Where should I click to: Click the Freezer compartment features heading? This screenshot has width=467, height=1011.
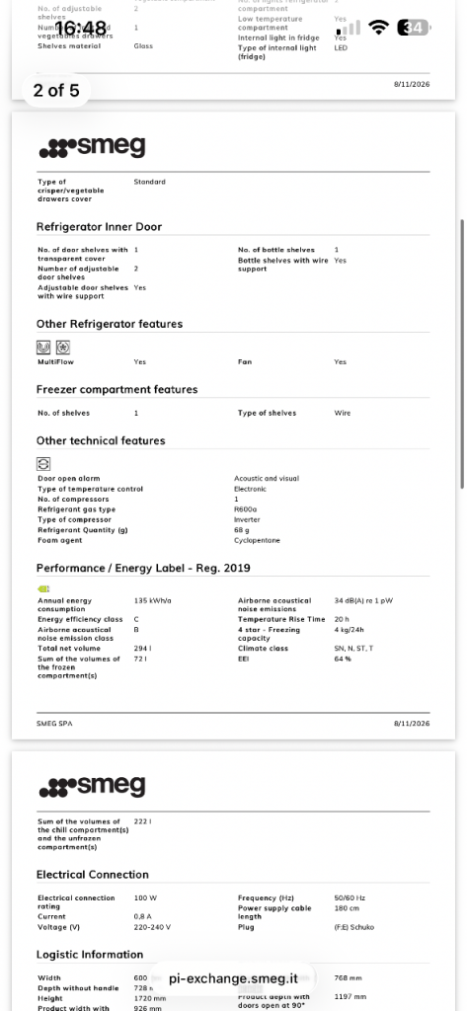click(117, 389)
